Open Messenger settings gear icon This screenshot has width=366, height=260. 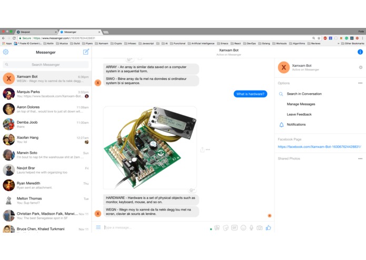(6, 52)
